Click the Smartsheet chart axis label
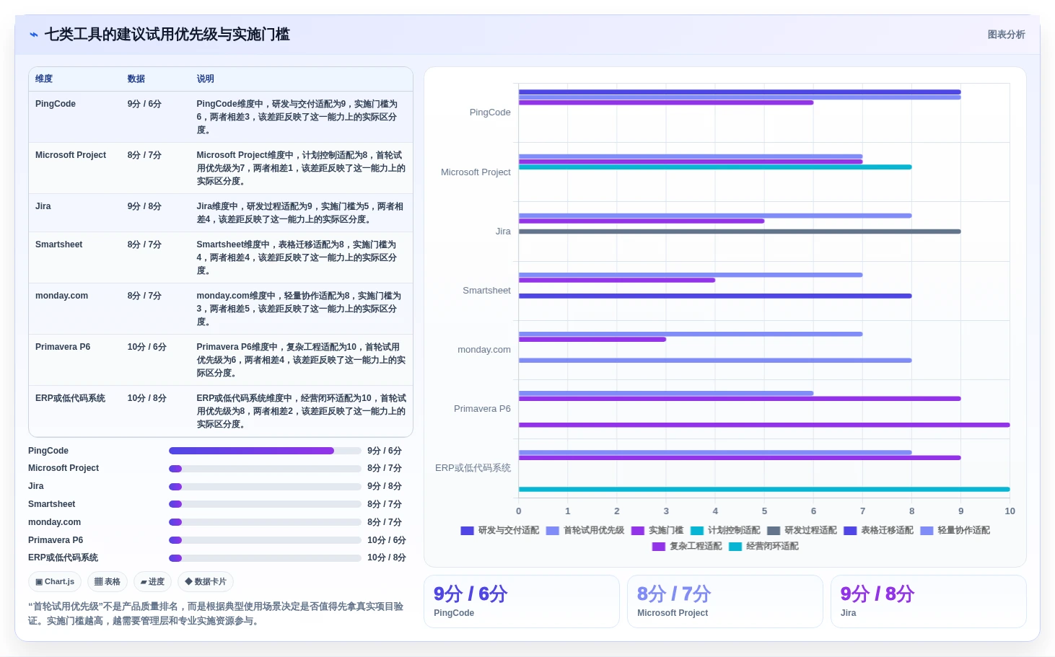1055x657 pixels. tap(486, 291)
